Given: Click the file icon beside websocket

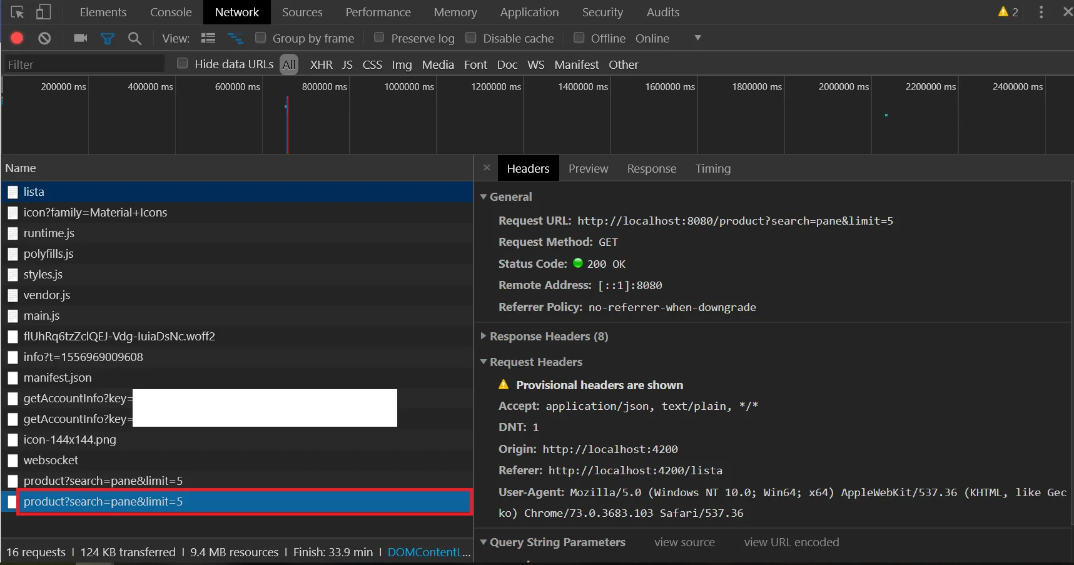Looking at the screenshot, I should 13,461.
